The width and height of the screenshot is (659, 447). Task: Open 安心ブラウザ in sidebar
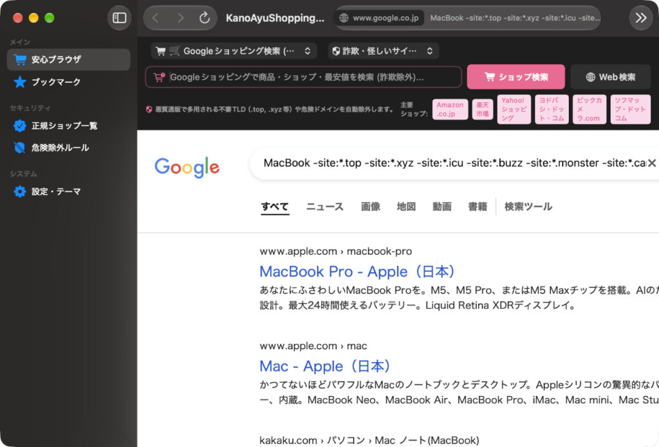[68, 59]
